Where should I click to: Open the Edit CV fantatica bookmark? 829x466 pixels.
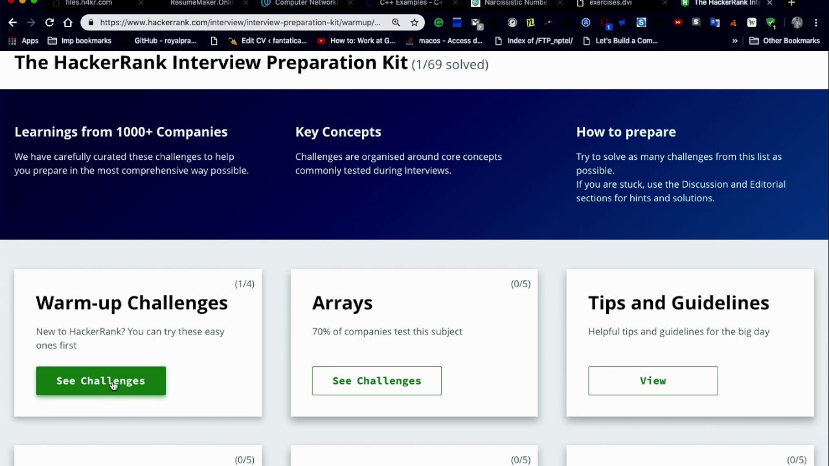pos(268,41)
